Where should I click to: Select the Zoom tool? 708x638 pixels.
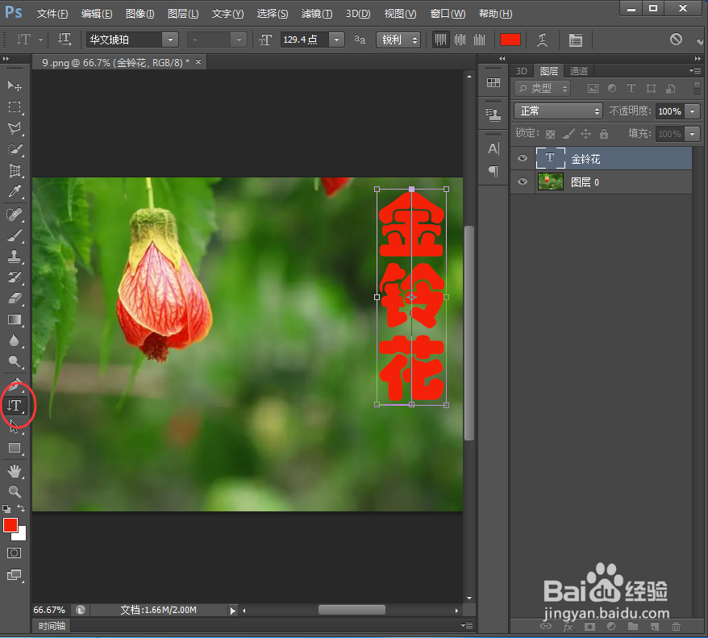point(15,492)
